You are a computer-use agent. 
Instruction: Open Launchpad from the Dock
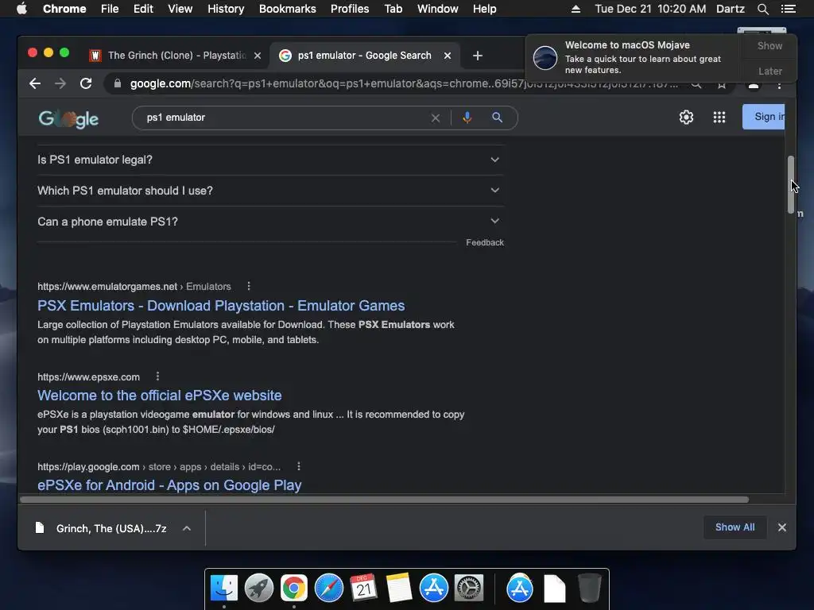(x=259, y=589)
